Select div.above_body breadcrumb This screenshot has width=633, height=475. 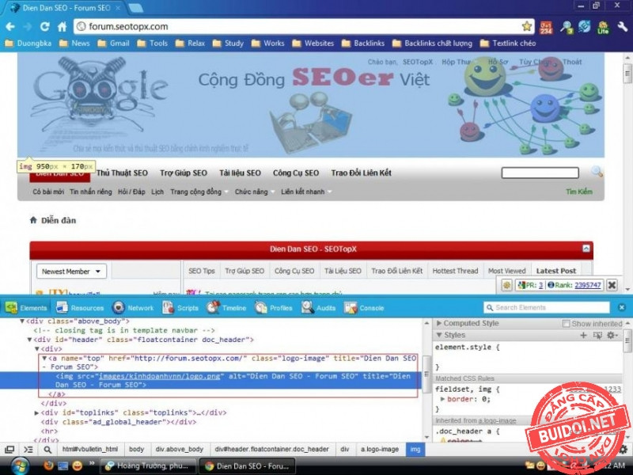[180, 449]
